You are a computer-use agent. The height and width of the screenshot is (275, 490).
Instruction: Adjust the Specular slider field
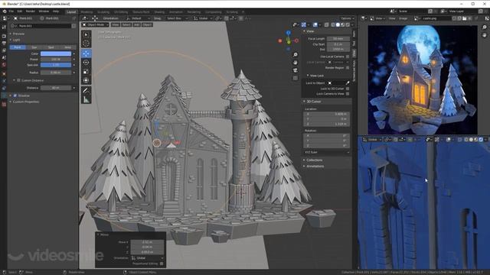(x=56, y=65)
